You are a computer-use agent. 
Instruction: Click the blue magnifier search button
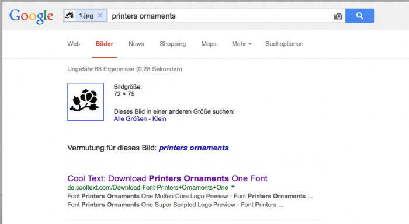click(359, 16)
